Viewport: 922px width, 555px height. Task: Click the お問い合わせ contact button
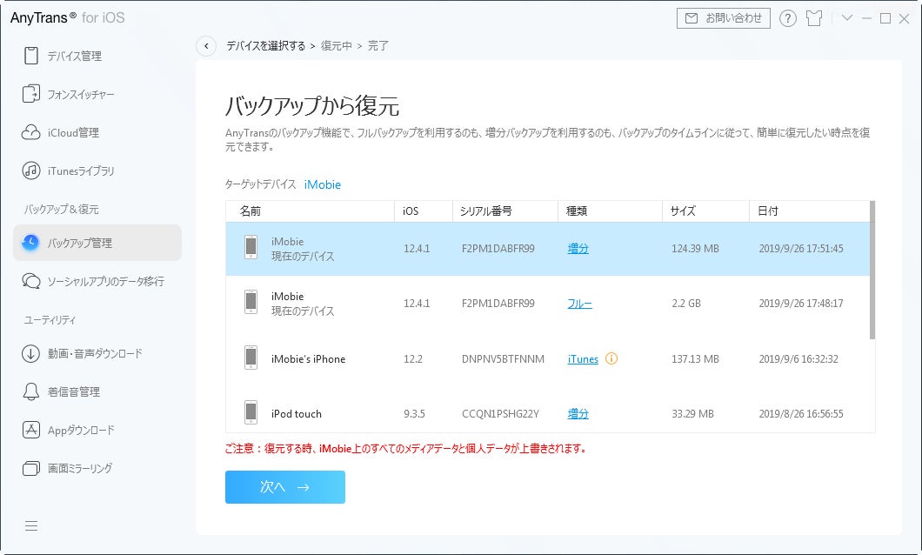click(x=724, y=18)
